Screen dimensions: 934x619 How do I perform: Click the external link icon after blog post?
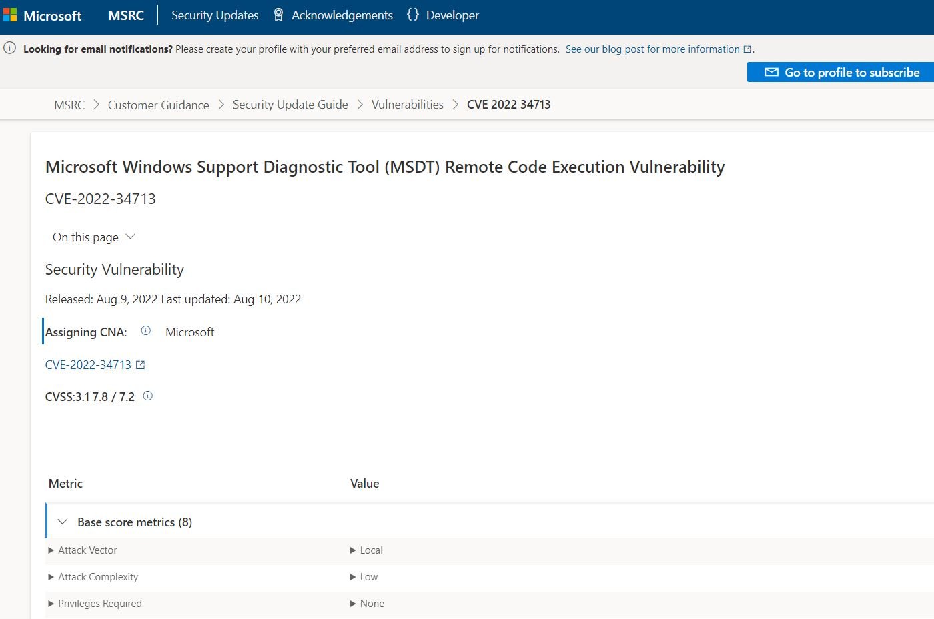pos(747,49)
